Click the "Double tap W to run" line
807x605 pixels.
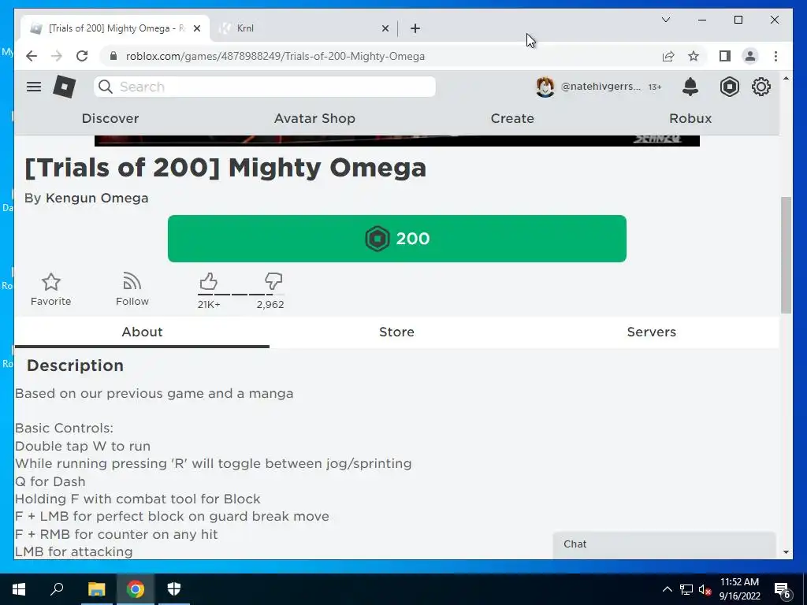(x=82, y=446)
